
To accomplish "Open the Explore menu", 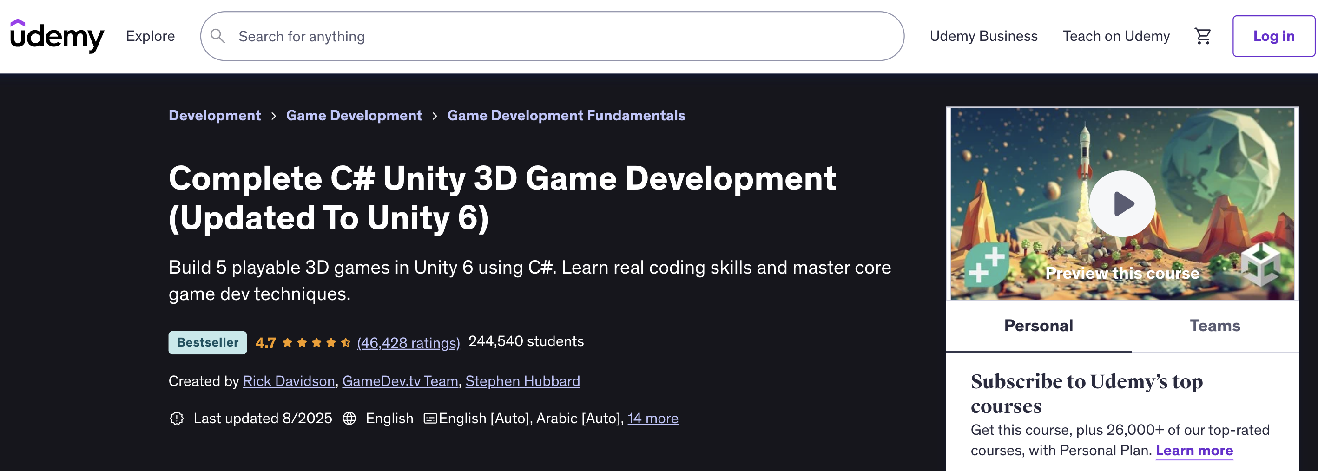I will point(151,36).
